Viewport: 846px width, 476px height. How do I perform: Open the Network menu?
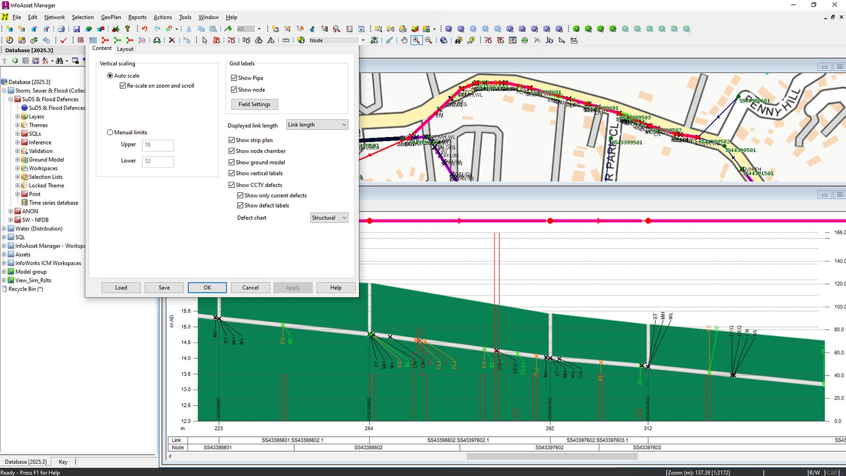(x=55, y=17)
